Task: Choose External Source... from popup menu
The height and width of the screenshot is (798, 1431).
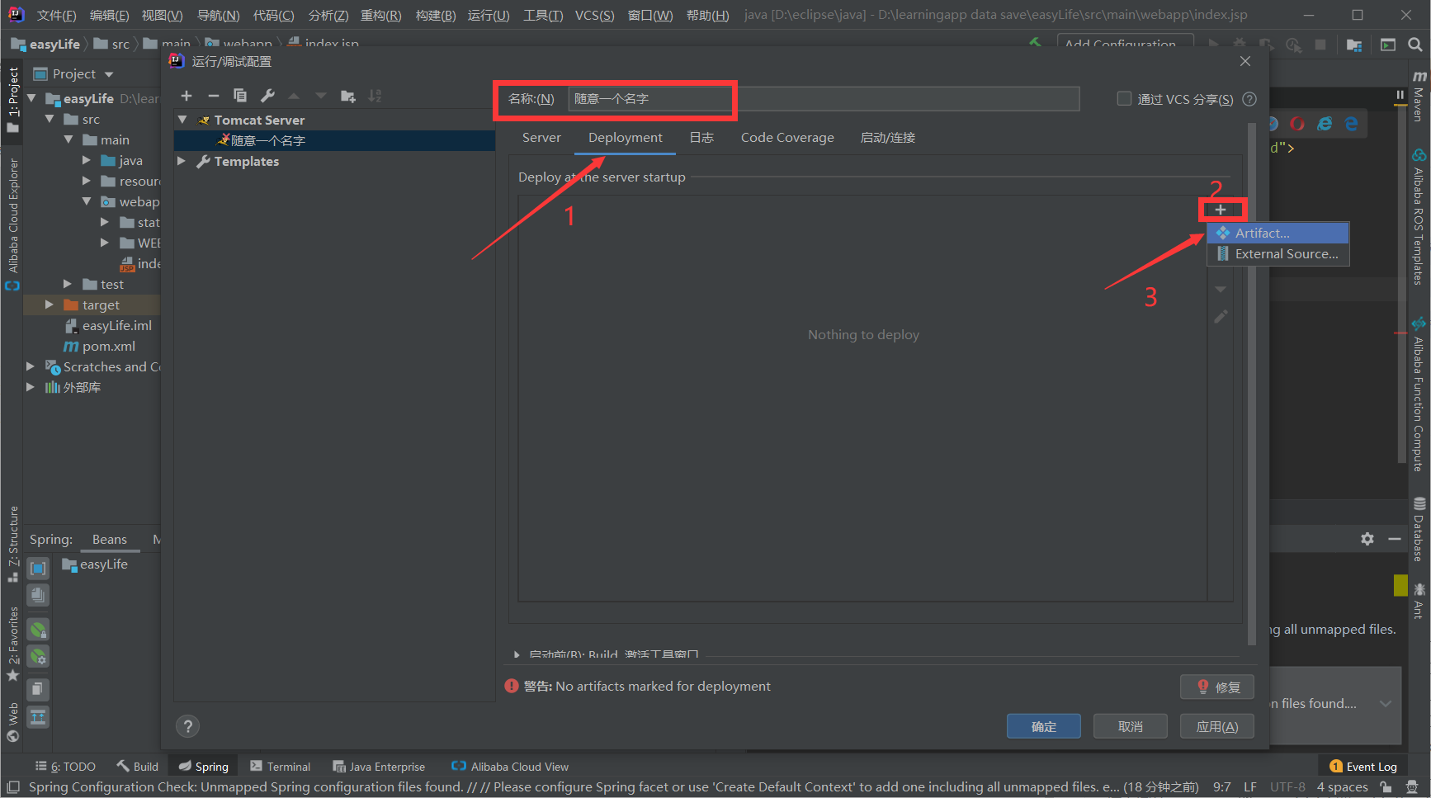Action: tap(1278, 254)
